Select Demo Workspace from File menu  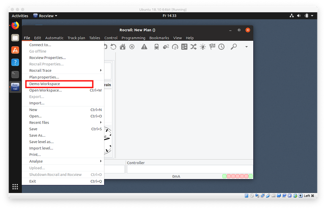[x=45, y=84]
